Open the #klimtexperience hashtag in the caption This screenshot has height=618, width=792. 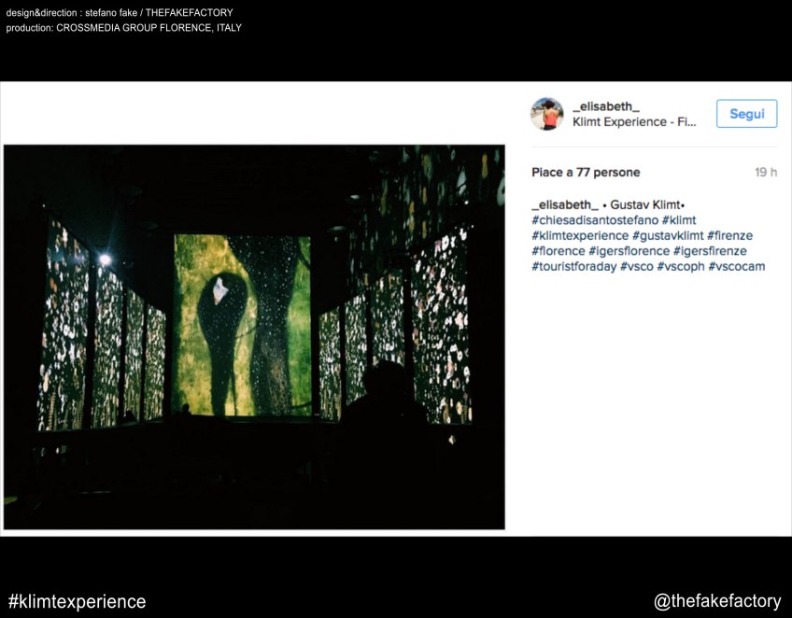[x=580, y=235]
